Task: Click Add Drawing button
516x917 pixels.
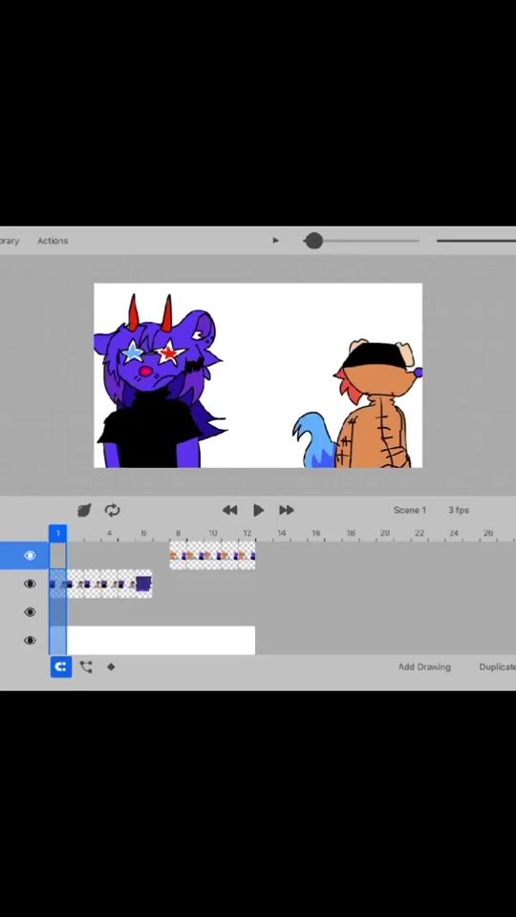Action: 424,667
